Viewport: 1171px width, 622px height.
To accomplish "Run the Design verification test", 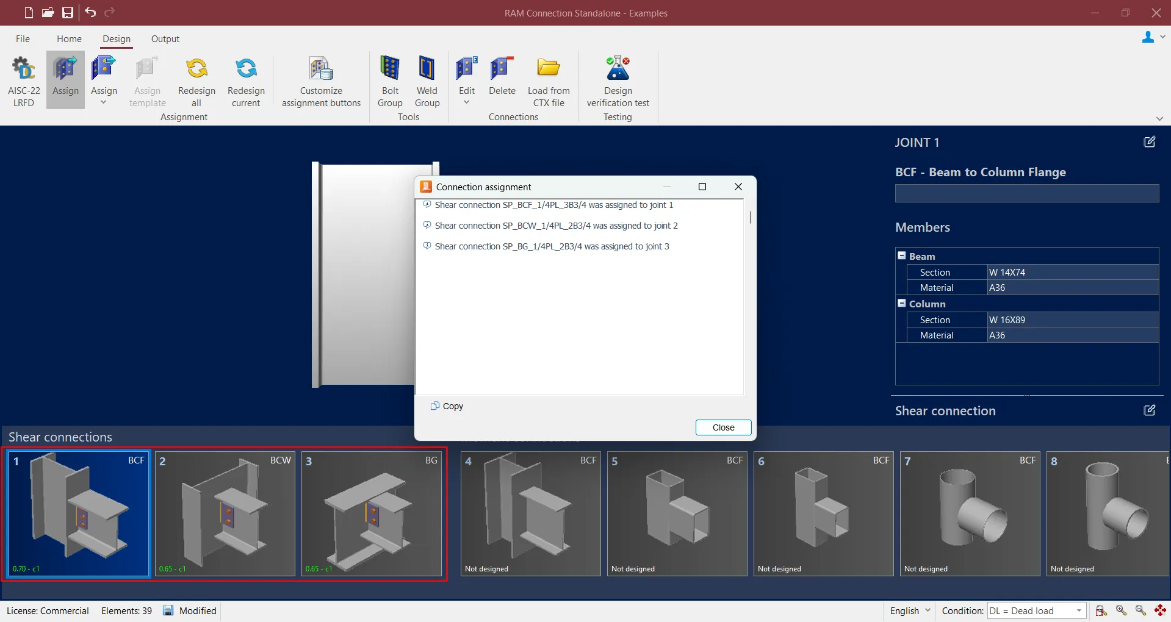I will pos(618,82).
